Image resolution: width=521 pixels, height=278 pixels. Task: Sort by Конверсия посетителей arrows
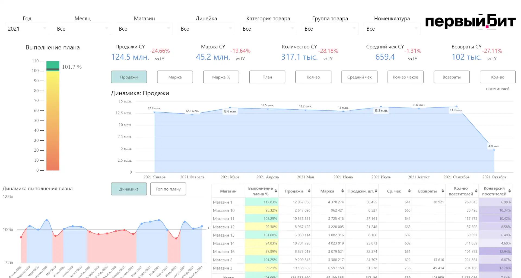coord(510,191)
